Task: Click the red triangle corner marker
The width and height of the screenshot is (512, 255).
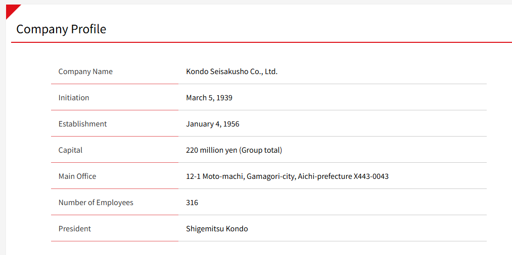Action: point(11,10)
